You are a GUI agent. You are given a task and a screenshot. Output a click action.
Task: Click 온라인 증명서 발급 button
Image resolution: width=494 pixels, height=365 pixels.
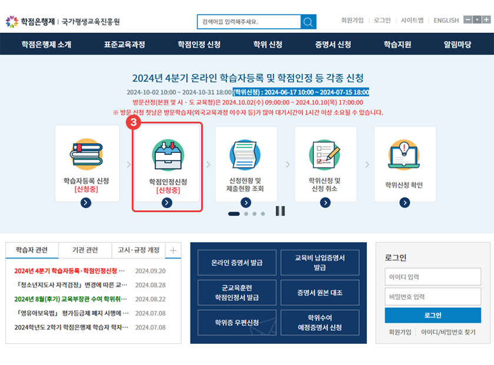click(x=237, y=263)
